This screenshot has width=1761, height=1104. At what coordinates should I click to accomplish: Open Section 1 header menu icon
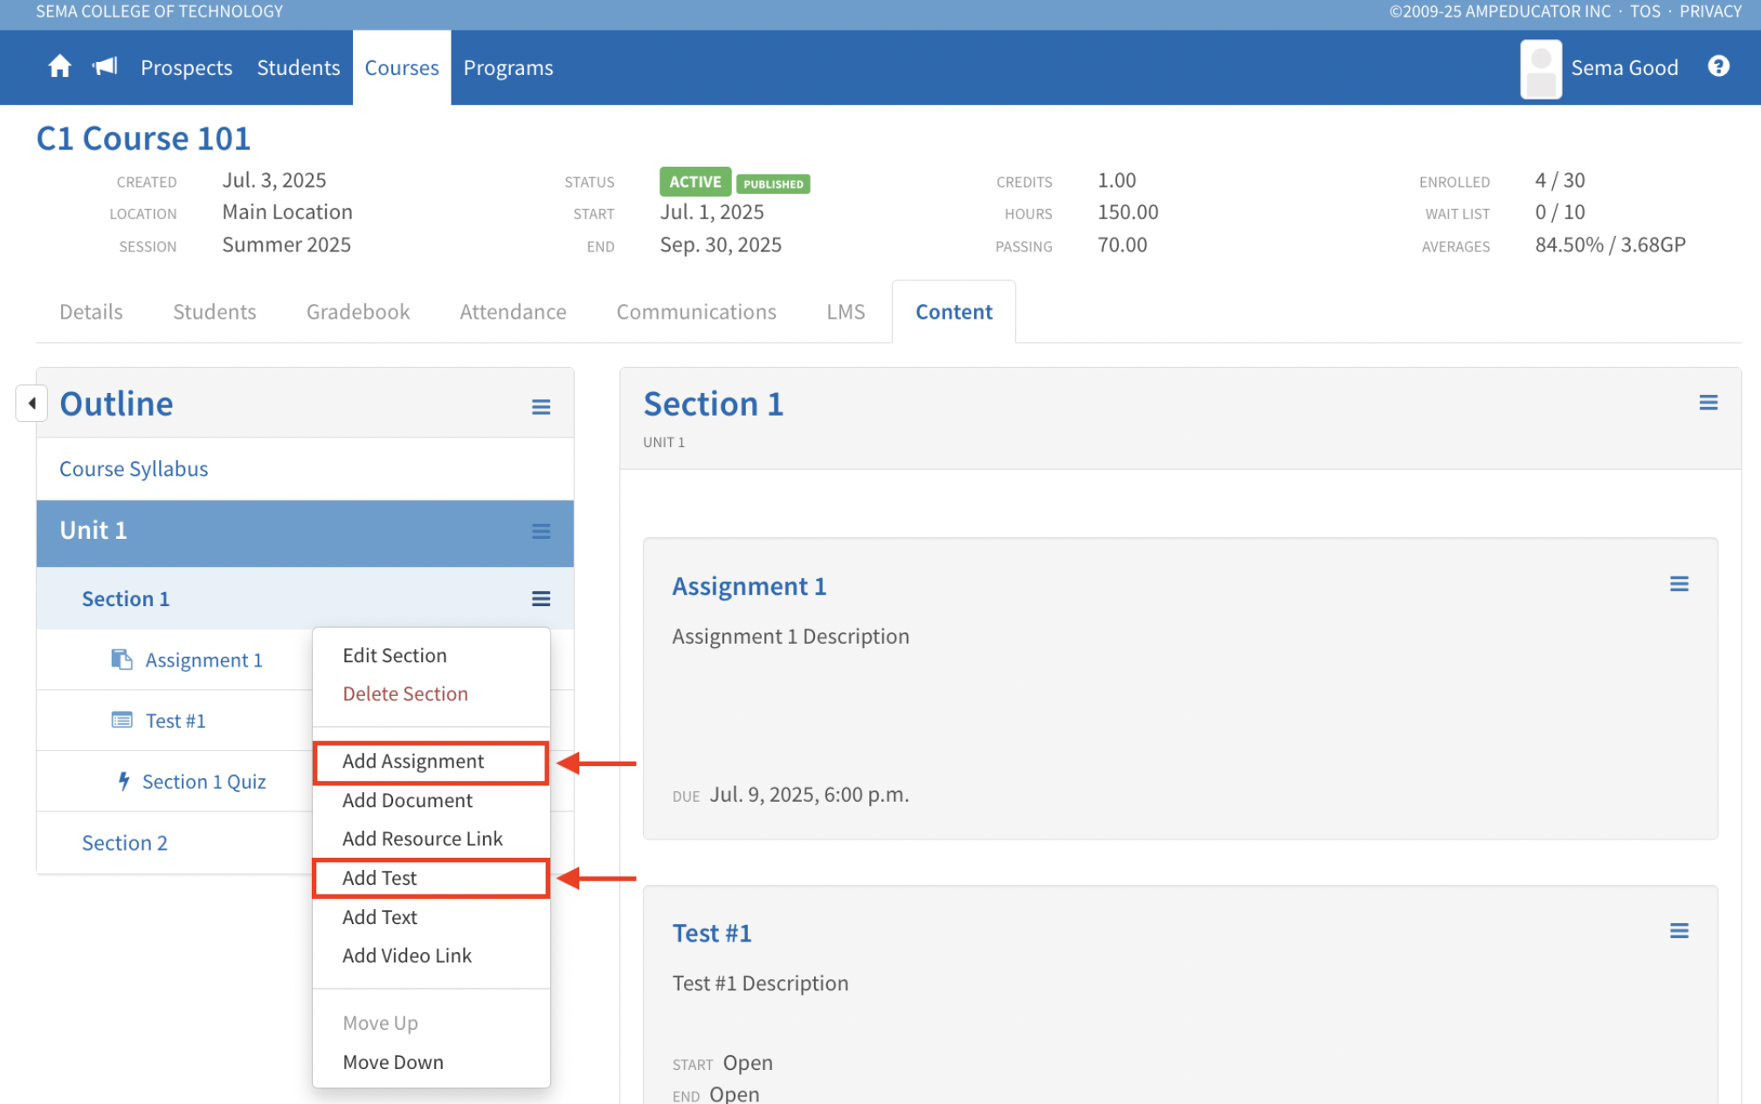[1708, 403]
